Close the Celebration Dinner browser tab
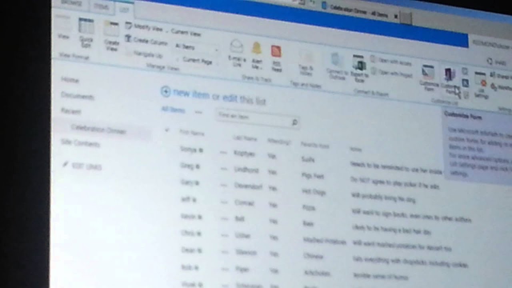The width and height of the screenshot is (512, 288). pyautogui.click(x=396, y=16)
